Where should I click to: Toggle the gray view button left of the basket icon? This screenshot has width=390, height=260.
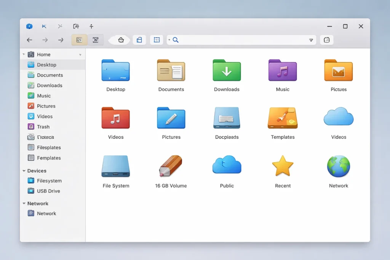tap(96, 40)
